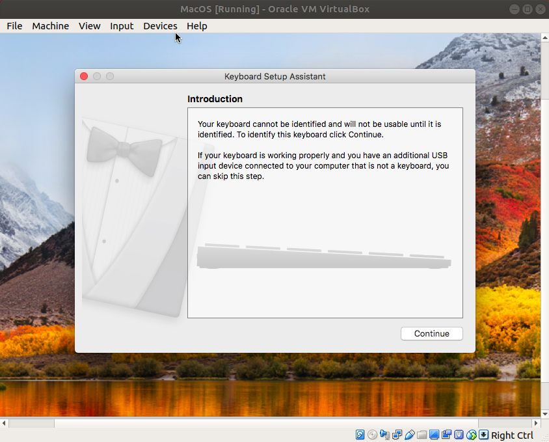Click the down arrow of vertical scrollbar

545,414
